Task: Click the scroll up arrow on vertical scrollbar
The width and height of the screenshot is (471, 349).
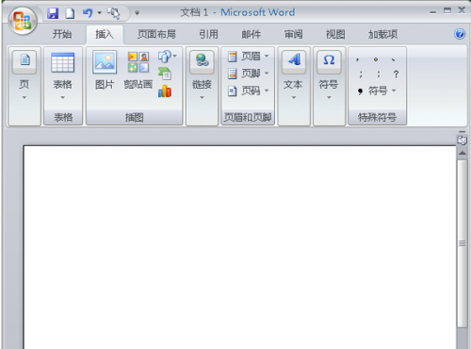Action: point(463,153)
